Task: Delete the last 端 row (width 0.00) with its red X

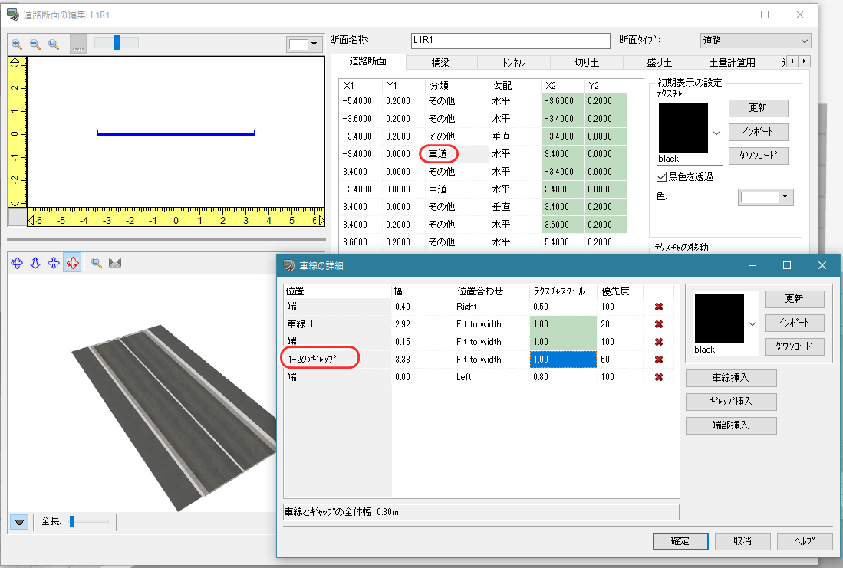Action: pos(659,377)
